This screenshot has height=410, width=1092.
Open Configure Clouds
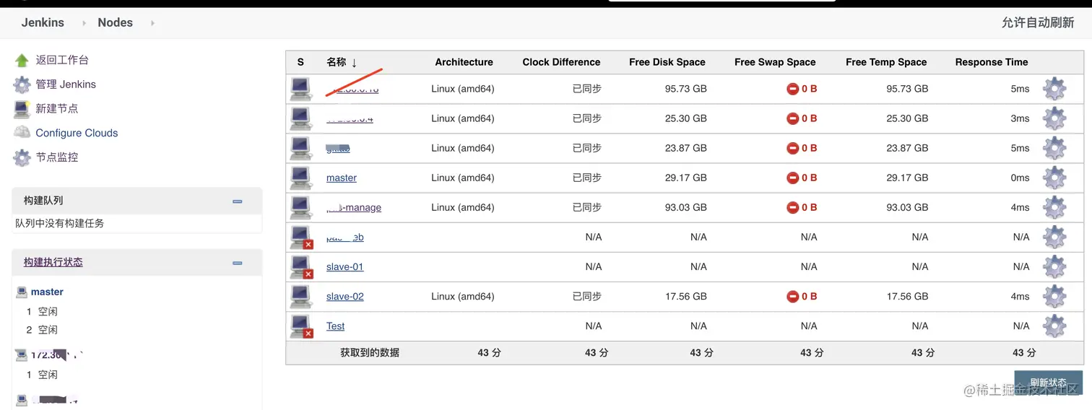pyautogui.click(x=77, y=133)
